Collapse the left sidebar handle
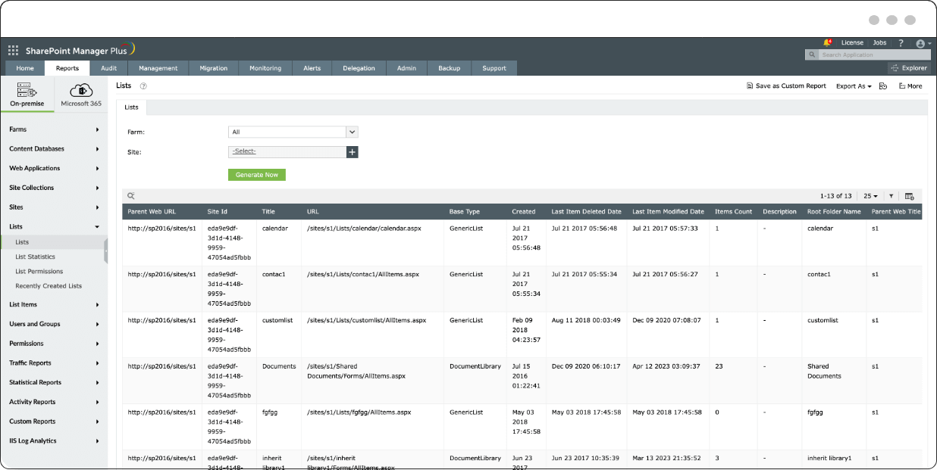The image size is (937, 470). click(106, 251)
